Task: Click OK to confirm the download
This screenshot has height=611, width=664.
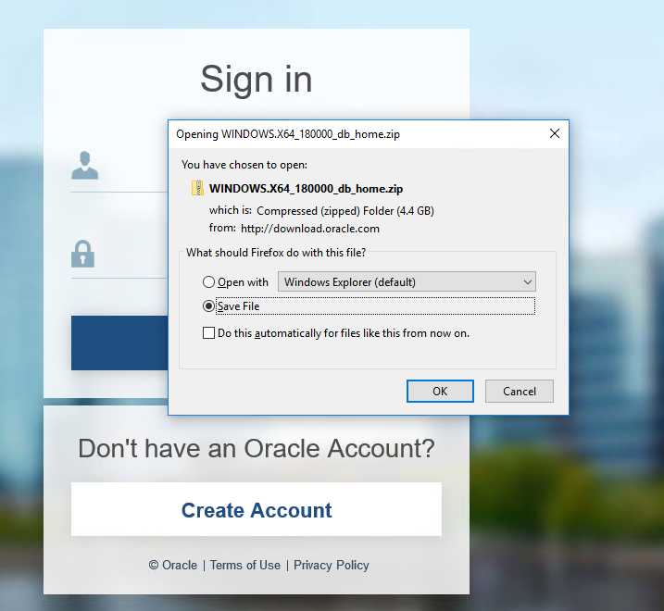Action: tap(440, 392)
